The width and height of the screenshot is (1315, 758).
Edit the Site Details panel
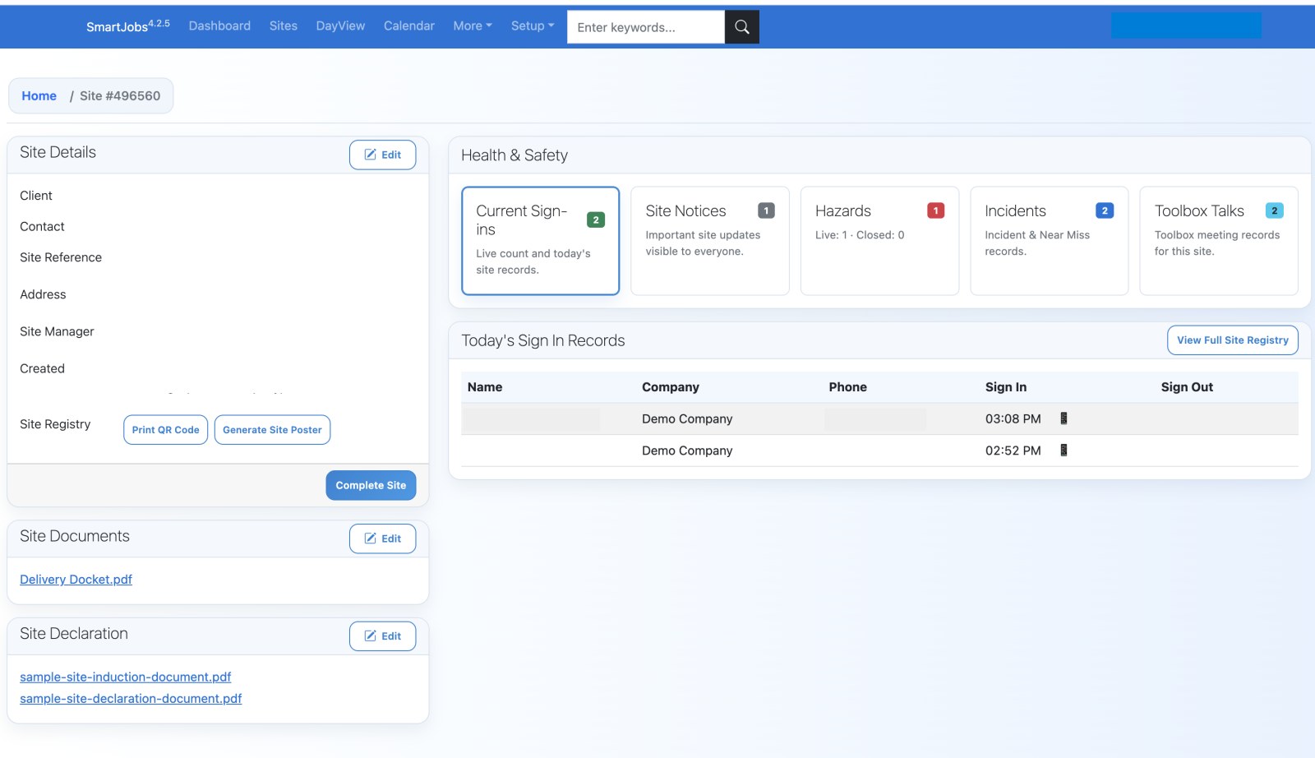pos(382,155)
